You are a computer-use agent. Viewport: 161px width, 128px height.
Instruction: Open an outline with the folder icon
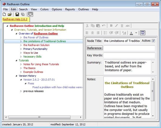pyautogui.click(x=10, y=14)
